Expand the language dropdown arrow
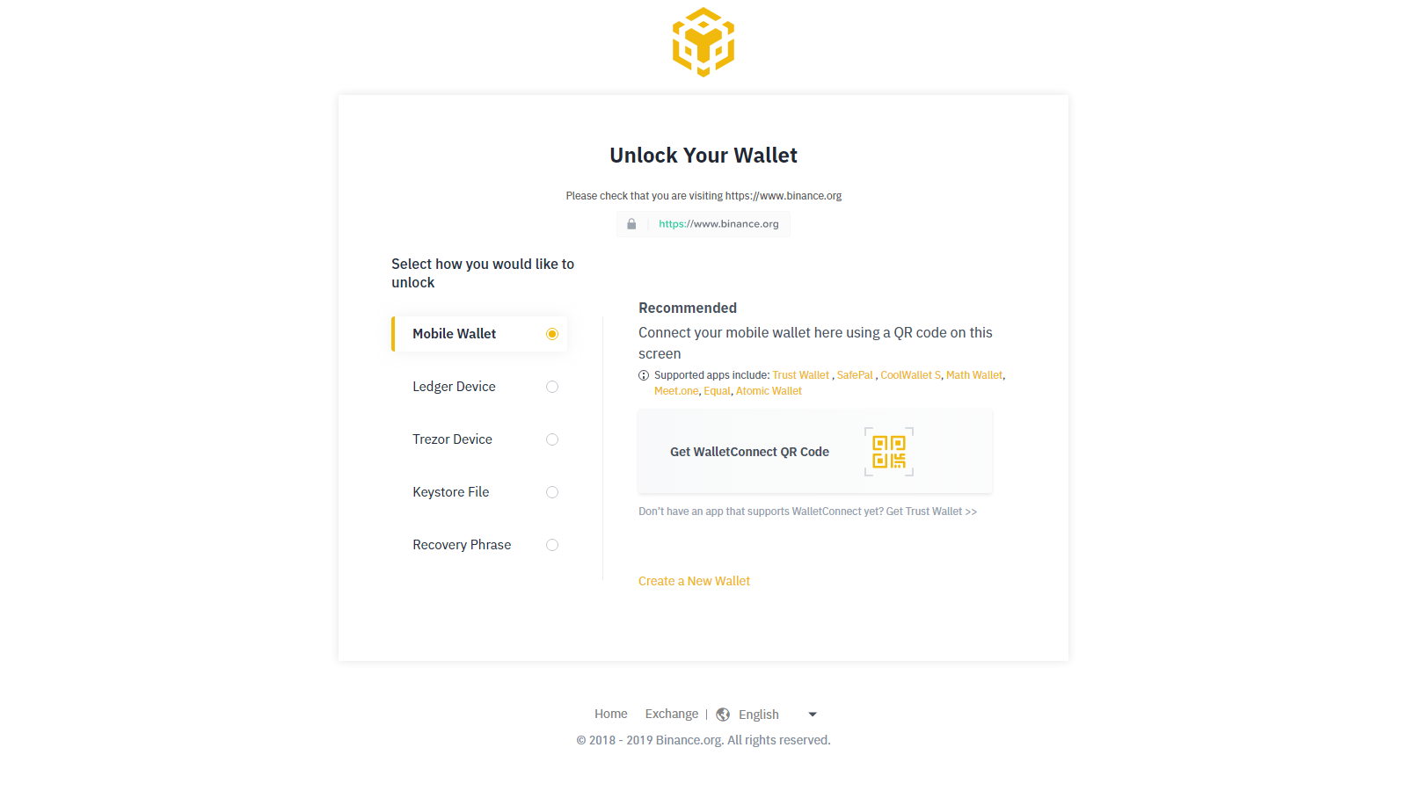1407x791 pixels. 813,715
